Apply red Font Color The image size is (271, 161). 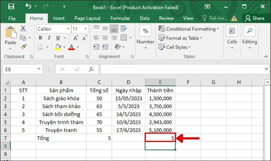tap(71, 47)
